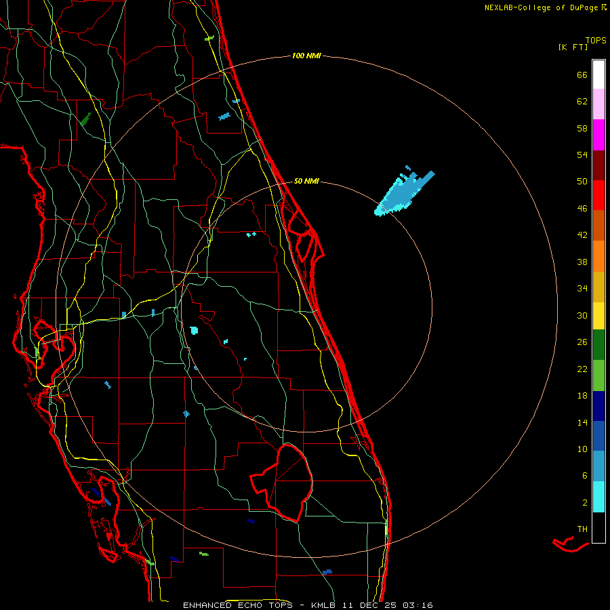
Task: Click the TOPS legend title
Action: (x=596, y=41)
